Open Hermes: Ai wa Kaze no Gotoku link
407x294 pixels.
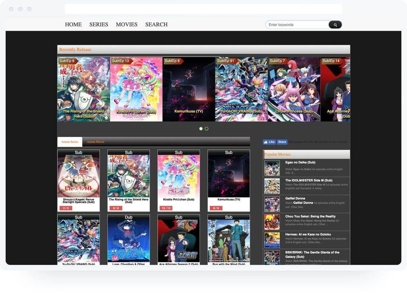(308, 234)
